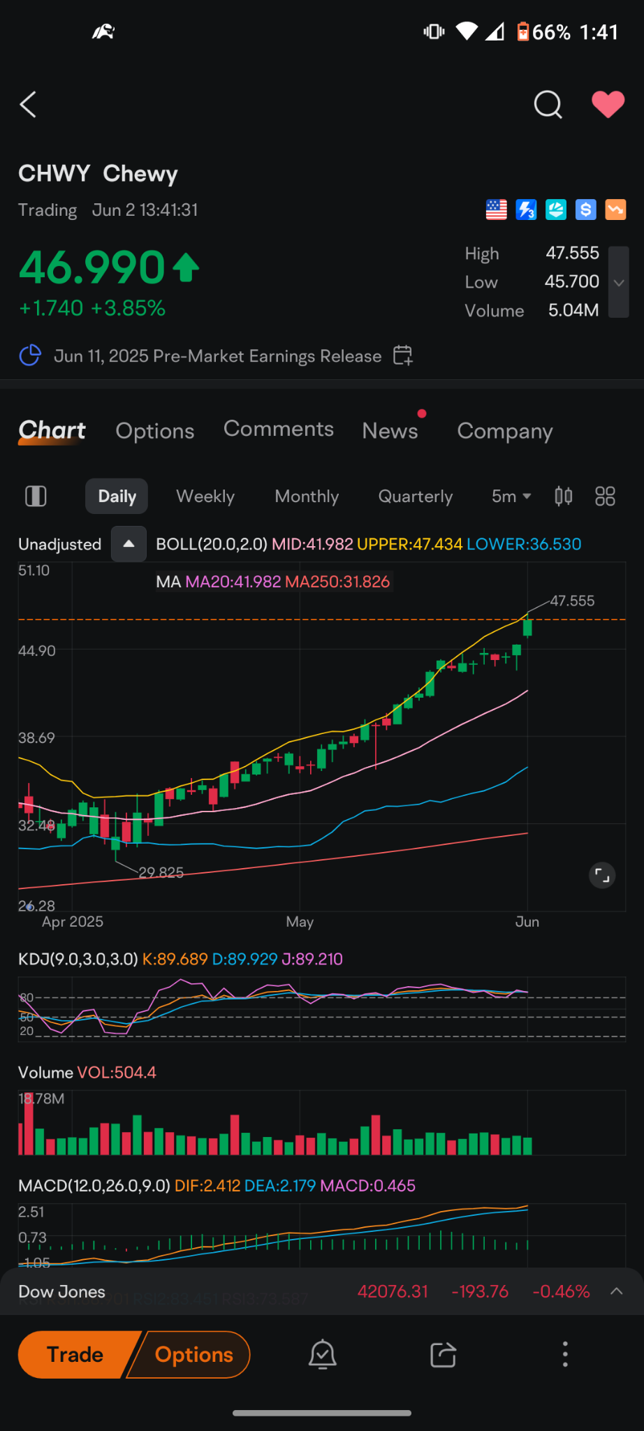The width and height of the screenshot is (644, 1431).
Task: Expand chart to fullscreen icon
Action: click(x=602, y=874)
